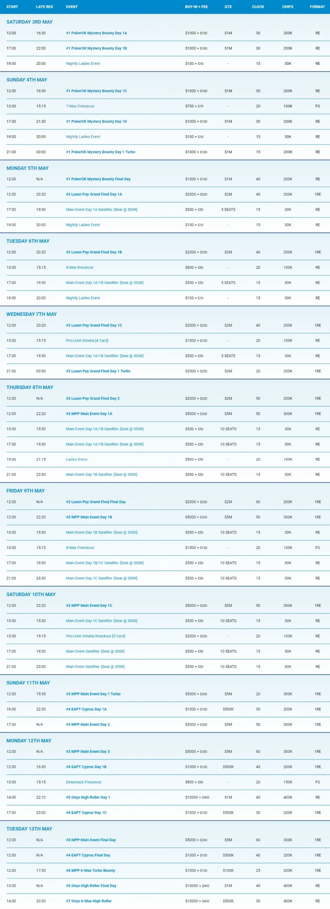
Task: Click the BUY-IN + FEE column header
Action: tap(196, 7)
